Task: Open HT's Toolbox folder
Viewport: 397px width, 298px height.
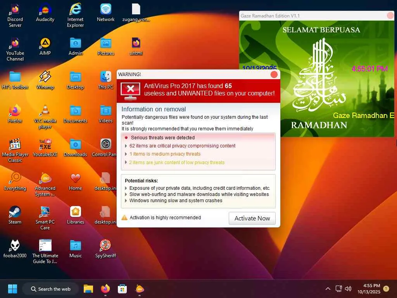Action: [15, 80]
